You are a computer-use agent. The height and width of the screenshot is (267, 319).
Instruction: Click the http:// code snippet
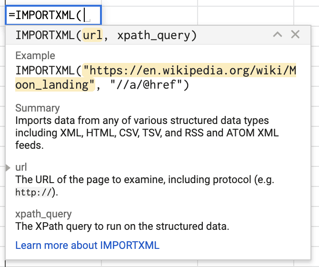click(34, 193)
